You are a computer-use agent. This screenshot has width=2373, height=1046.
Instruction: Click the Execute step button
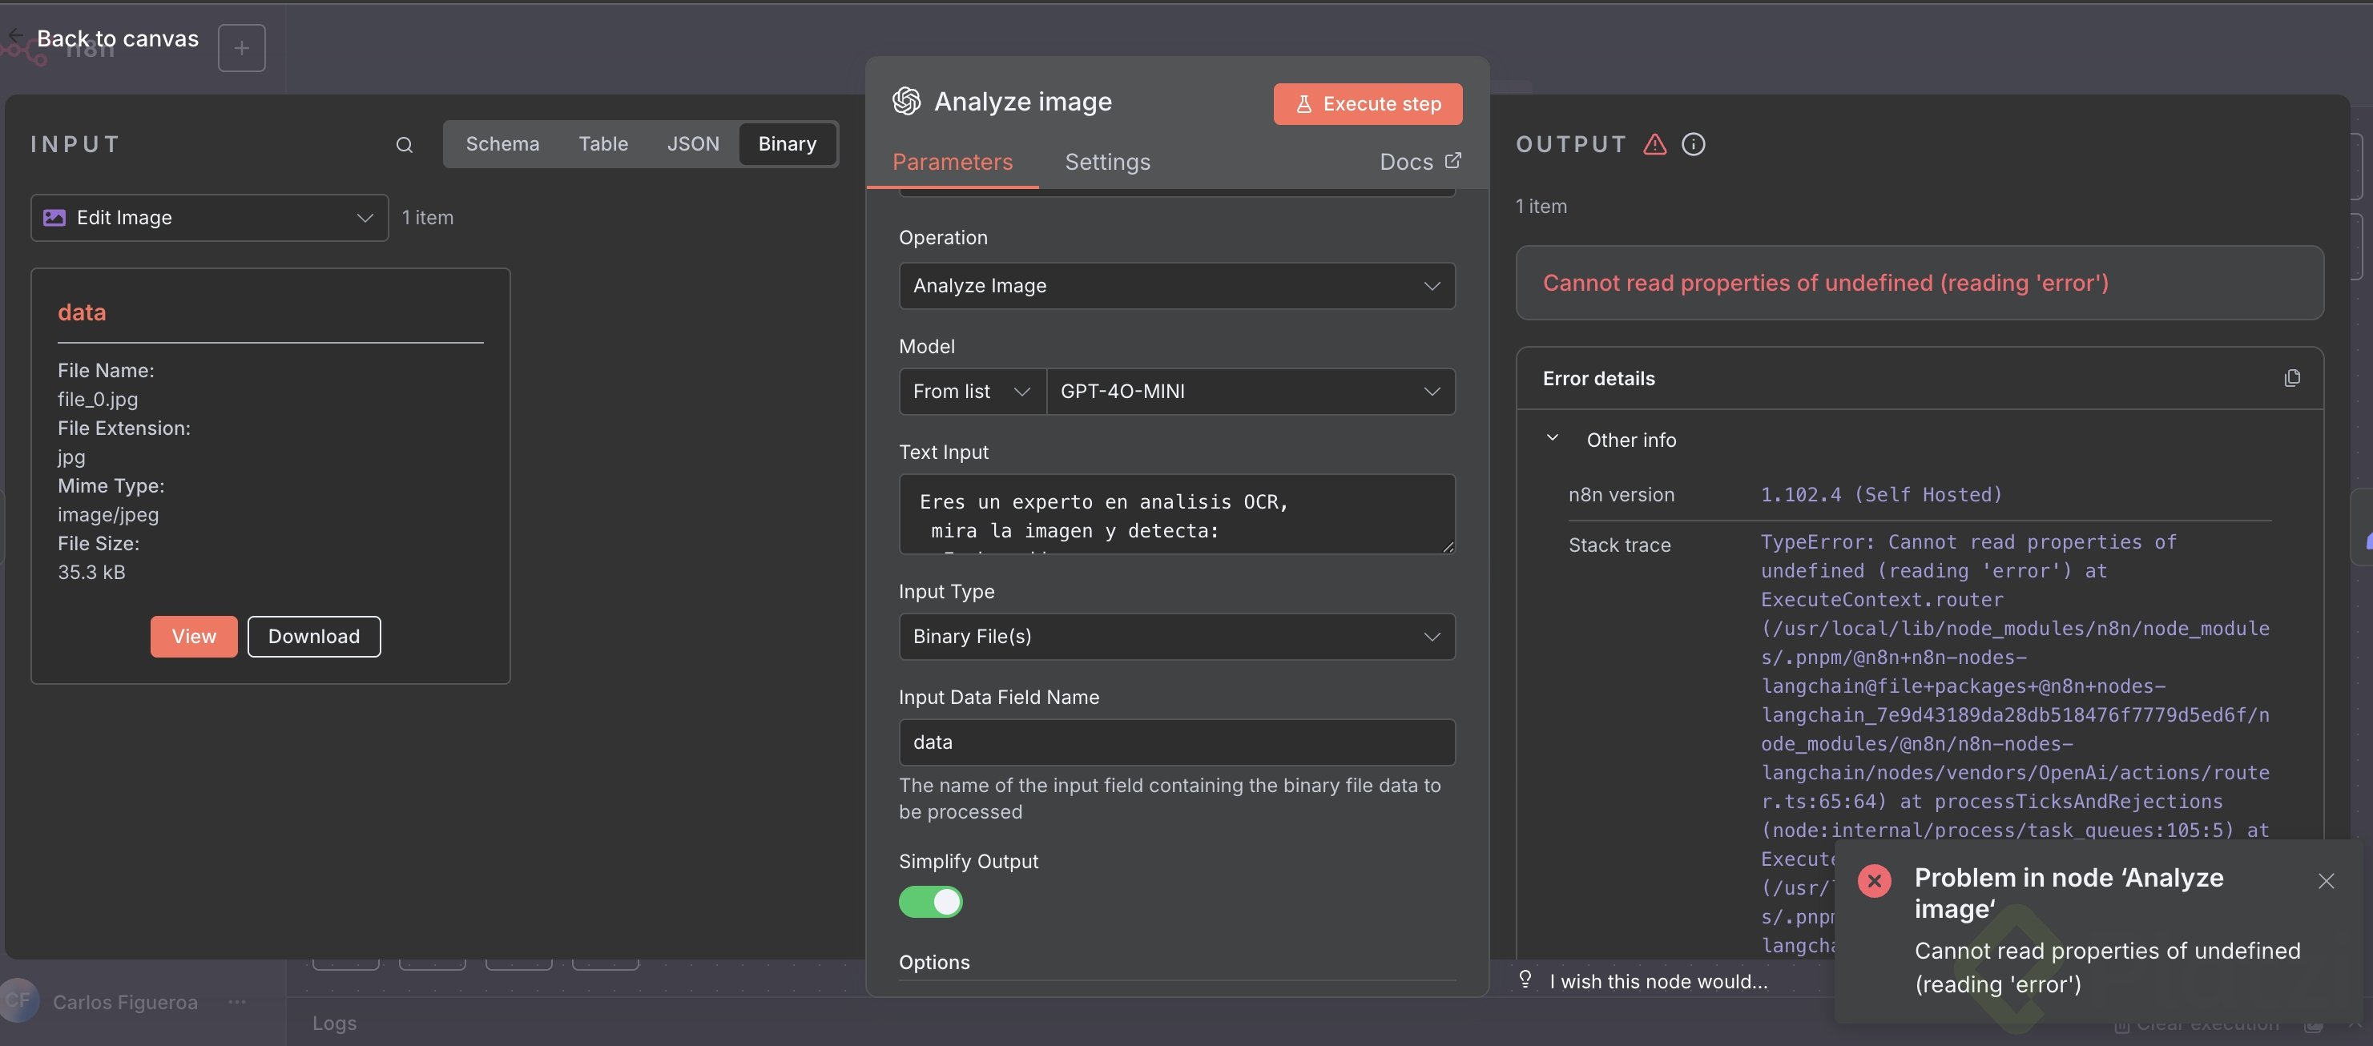pos(1367,104)
